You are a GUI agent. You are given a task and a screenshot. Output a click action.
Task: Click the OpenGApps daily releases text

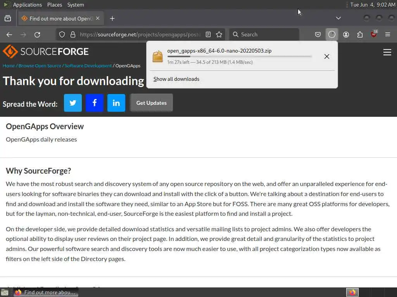coord(41,139)
